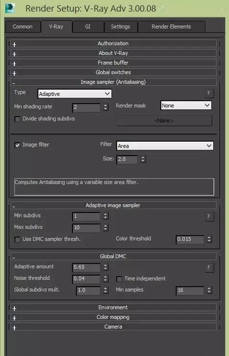
Task: Click the Adaptive amount value field
Action: pyautogui.click(x=86, y=267)
